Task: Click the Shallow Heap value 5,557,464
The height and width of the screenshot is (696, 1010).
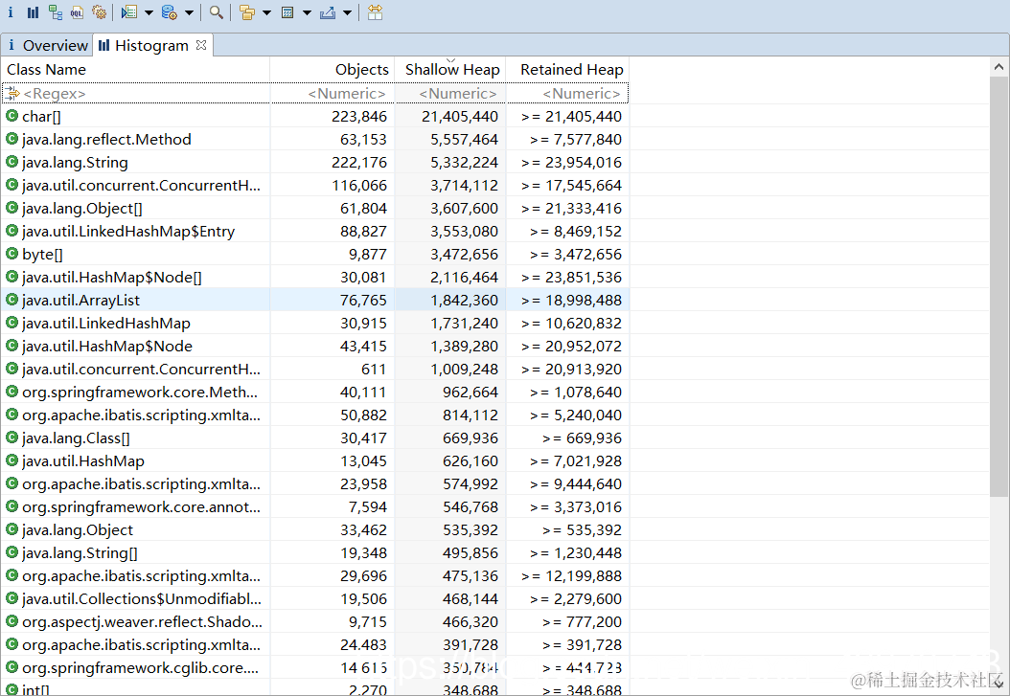Action: 465,140
